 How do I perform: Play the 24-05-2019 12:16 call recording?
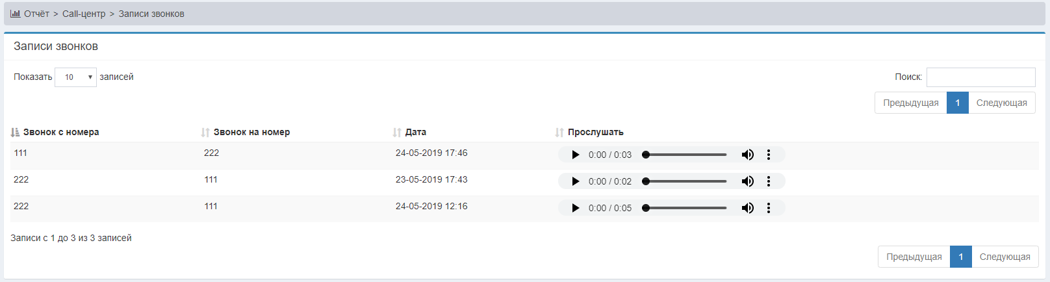click(575, 208)
